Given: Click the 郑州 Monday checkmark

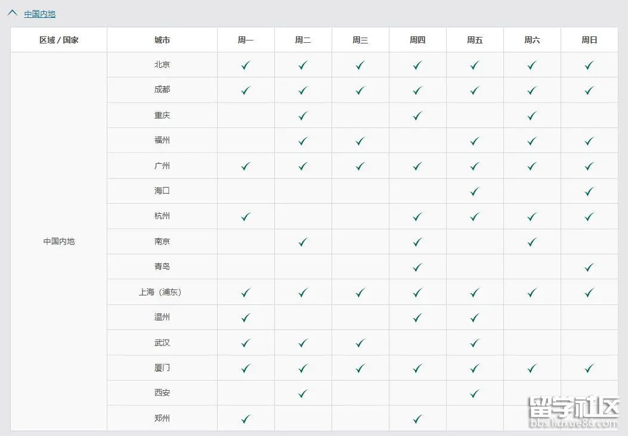Looking at the screenshot, I should coord(246,419).
